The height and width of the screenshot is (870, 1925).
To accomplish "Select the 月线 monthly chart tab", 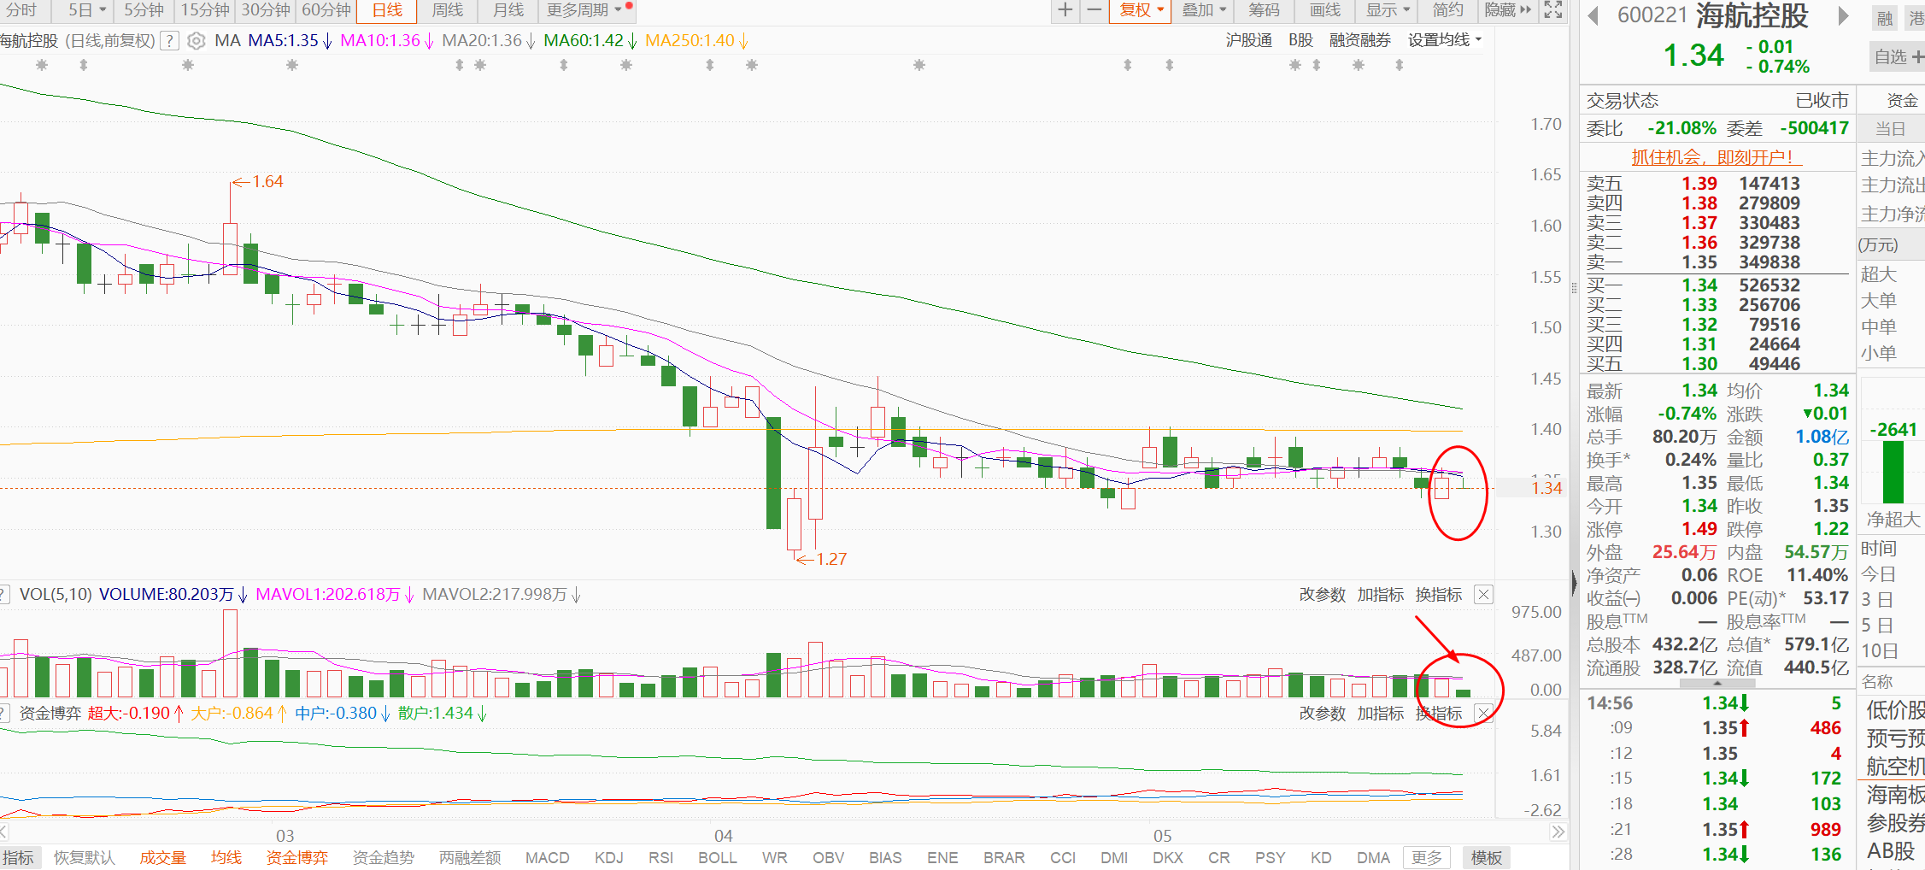I will tap(508, 10).
